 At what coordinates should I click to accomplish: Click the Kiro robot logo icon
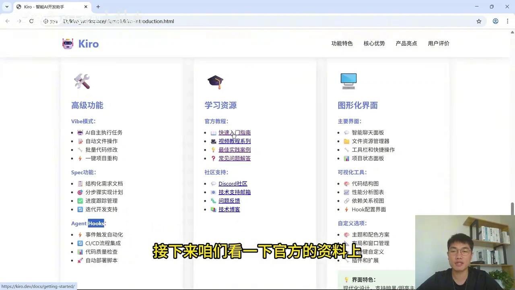pyautogui.click(x=68, y=43)
